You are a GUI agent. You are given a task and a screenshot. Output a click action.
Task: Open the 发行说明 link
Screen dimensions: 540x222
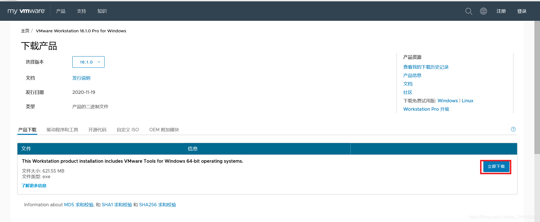pos(81,78)
